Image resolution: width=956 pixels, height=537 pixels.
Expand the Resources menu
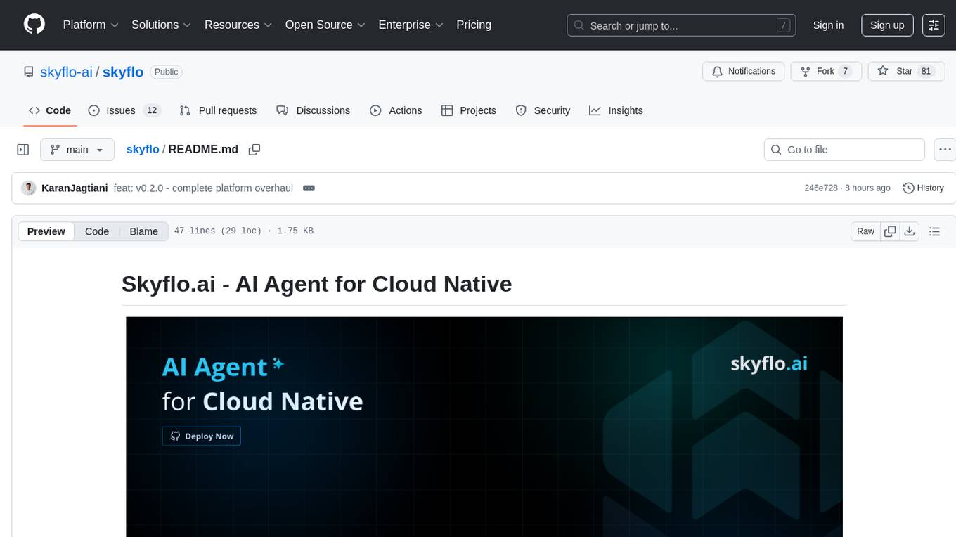(x=238, y=25)
